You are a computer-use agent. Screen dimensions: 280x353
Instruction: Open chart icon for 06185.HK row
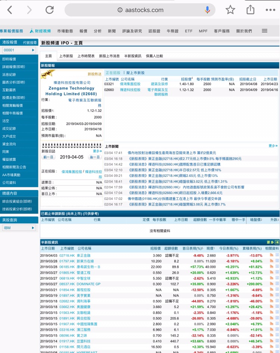(271, 267)
